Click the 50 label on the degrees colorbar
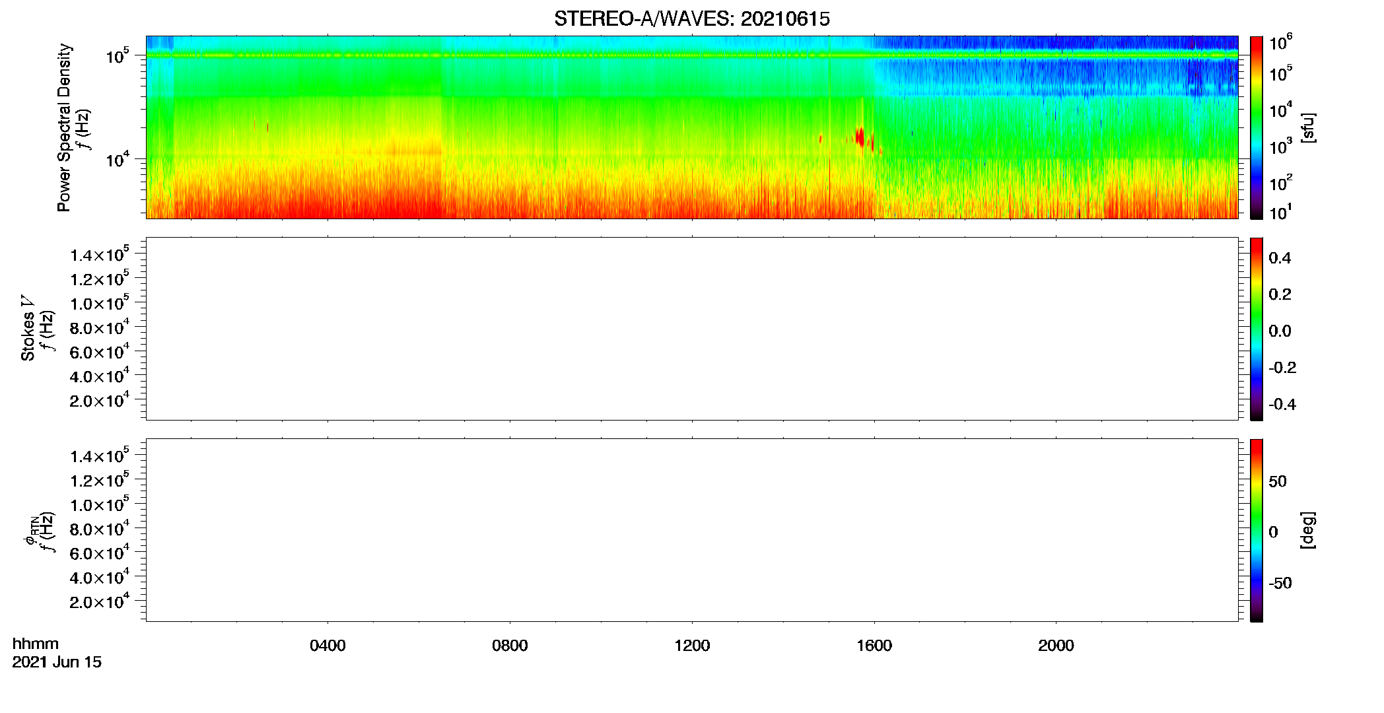Viewport: 1384px width, 713px height. pyautogui.click(x=1278, y=481)
